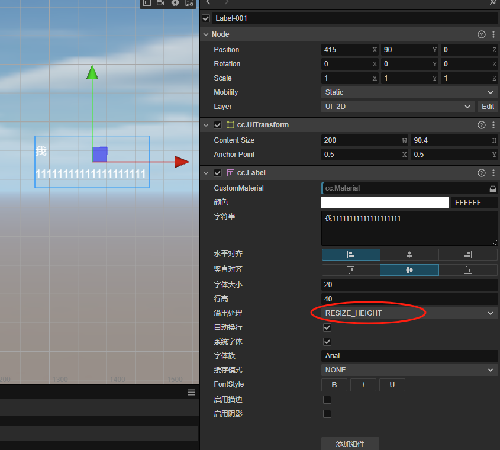500x450 pixels.
Task: Click the 字符串 text area resize handle
Action: tap(495, 243)
